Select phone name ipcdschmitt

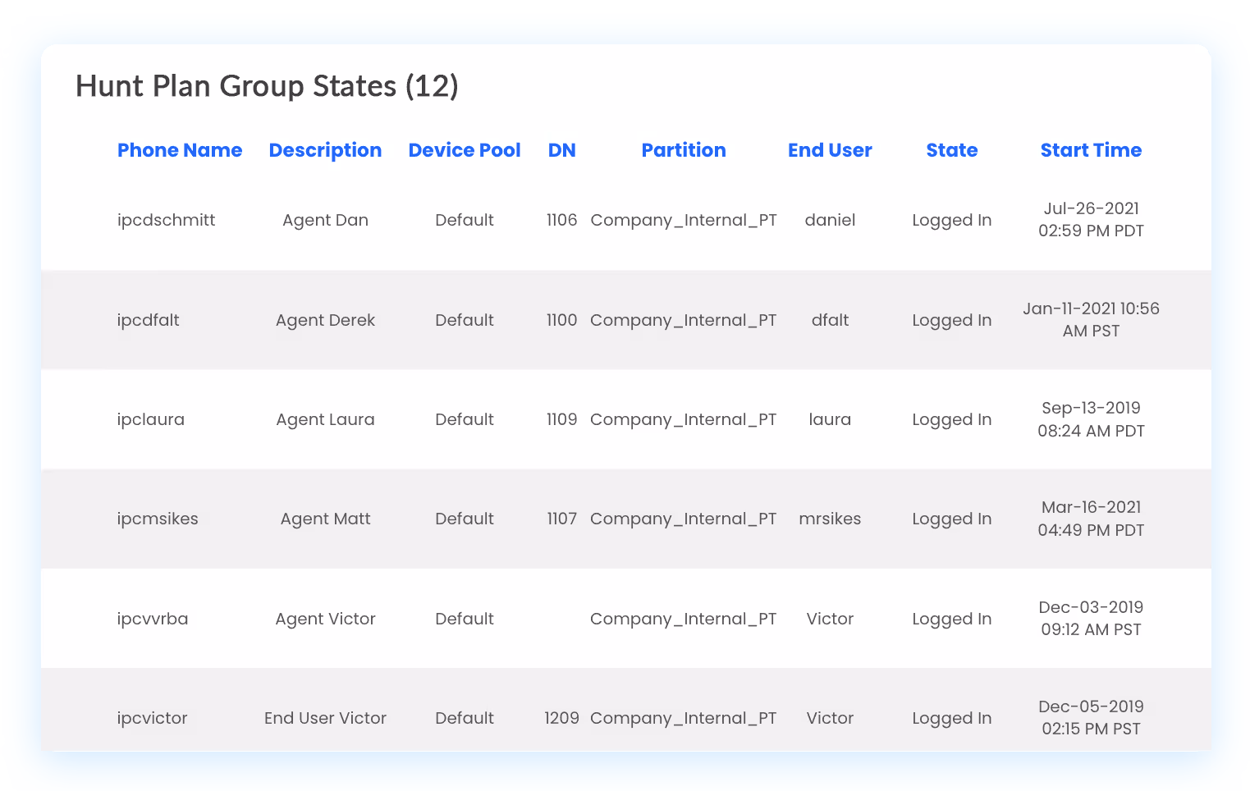pyautogui.click(x=167, y=220)
